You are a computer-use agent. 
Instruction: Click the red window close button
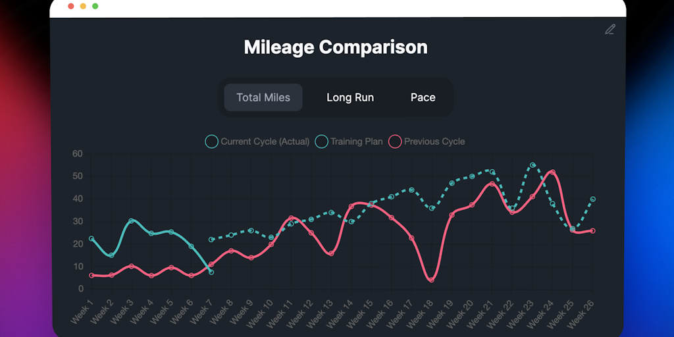click(x=71, y=6)
